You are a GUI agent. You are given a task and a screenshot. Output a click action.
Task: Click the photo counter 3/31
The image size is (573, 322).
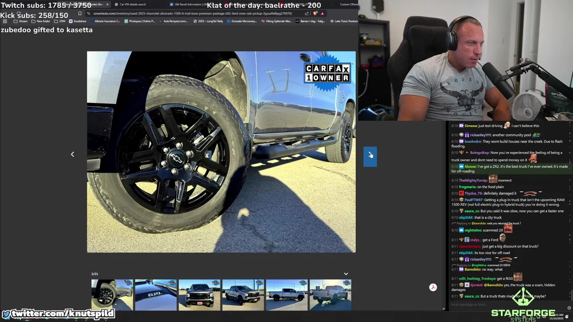94,274
